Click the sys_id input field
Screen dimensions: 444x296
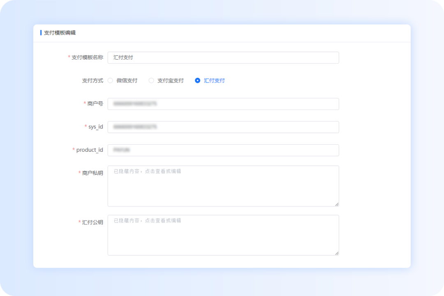pos(223,127)
